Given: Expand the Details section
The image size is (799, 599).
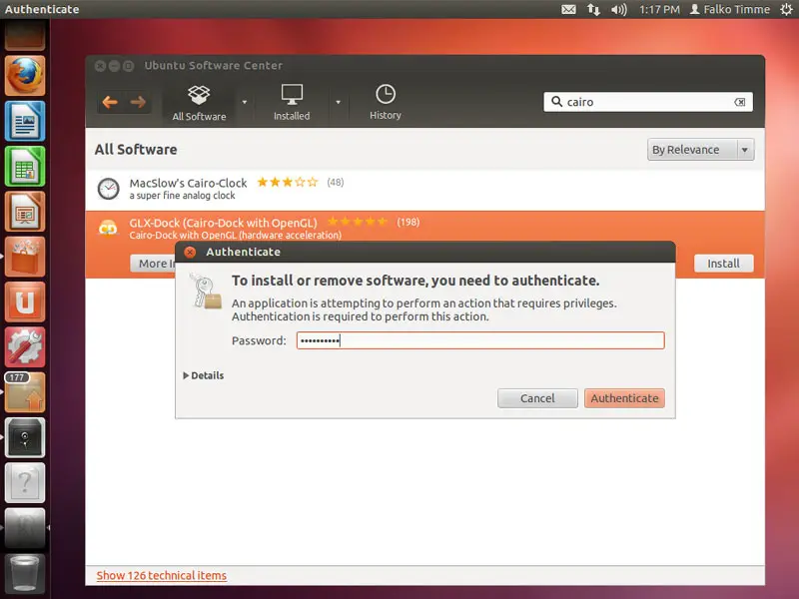Looking at the screenshot, I should tap(204, 375).
